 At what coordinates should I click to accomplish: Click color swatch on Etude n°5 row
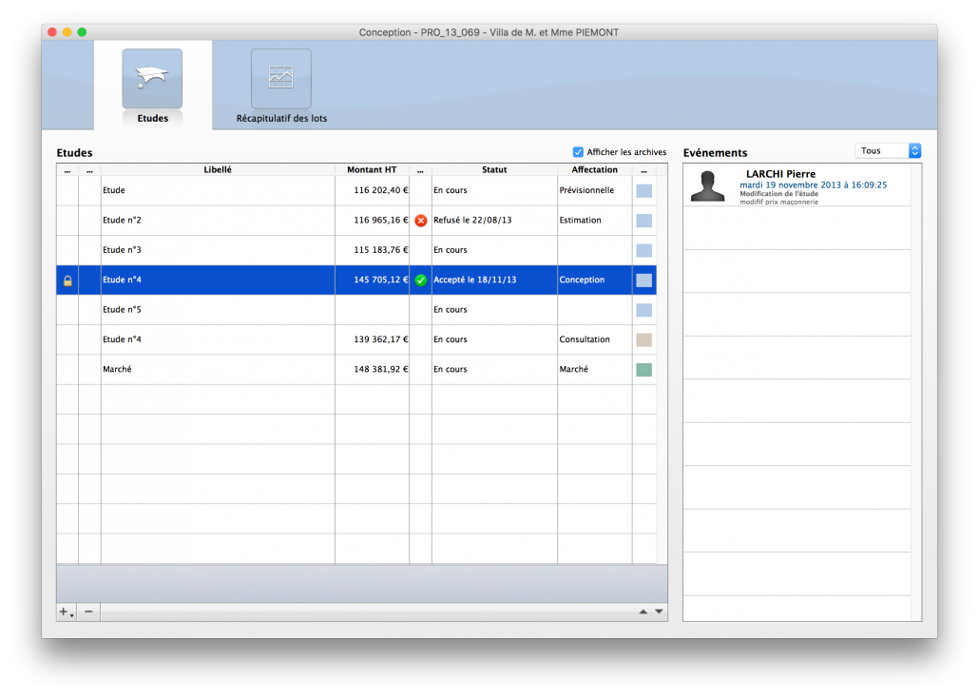pyautogui.click(x=643, y=310)
